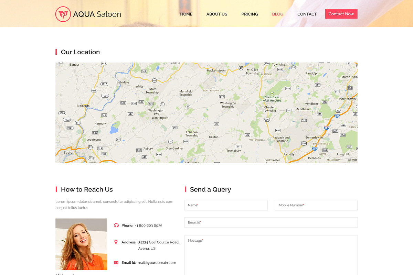Screen dimensions: 413x275
Task: Click the mail@yourdomain.com email address
Action: point(157,263)
